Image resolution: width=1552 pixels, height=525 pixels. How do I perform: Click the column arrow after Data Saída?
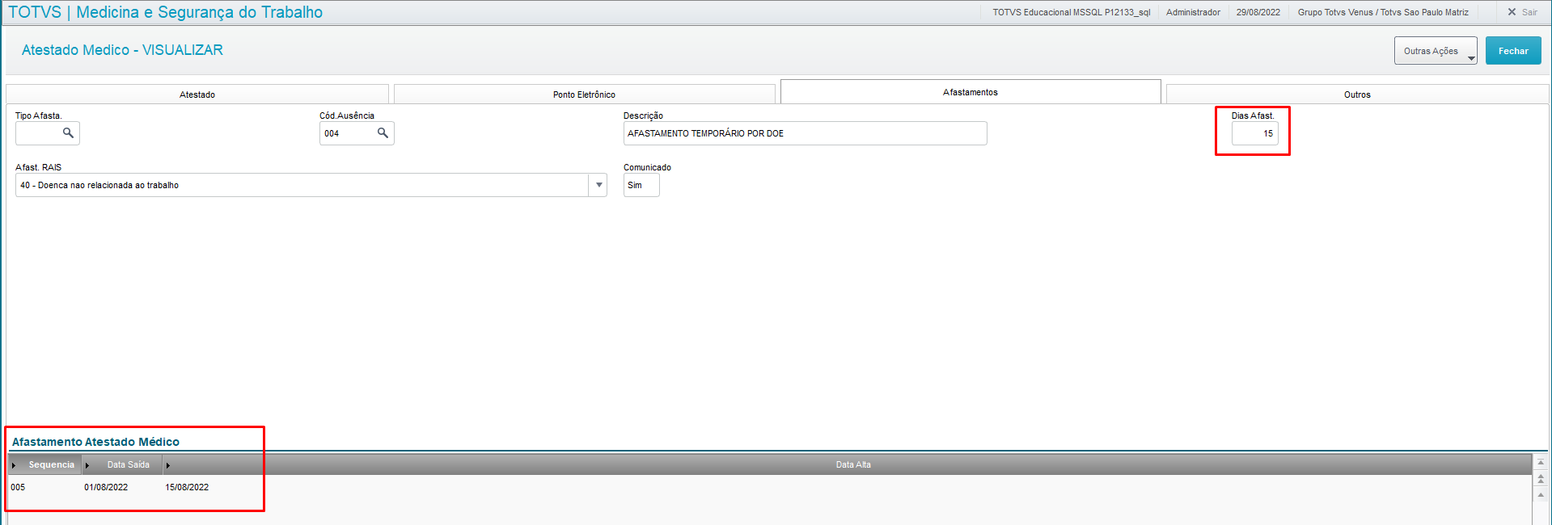coord(167,465)
